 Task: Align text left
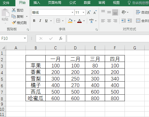pos(103,21)
